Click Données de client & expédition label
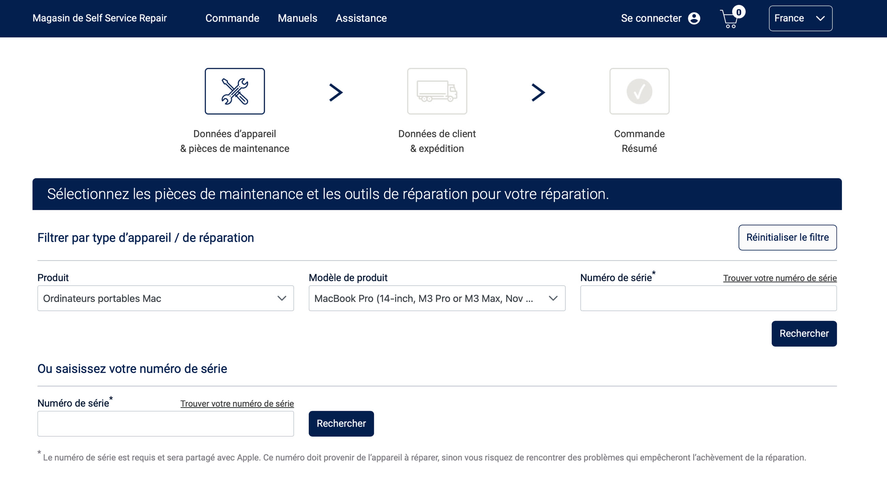Viewport: 887px width, 485px height. click(437, 141)
